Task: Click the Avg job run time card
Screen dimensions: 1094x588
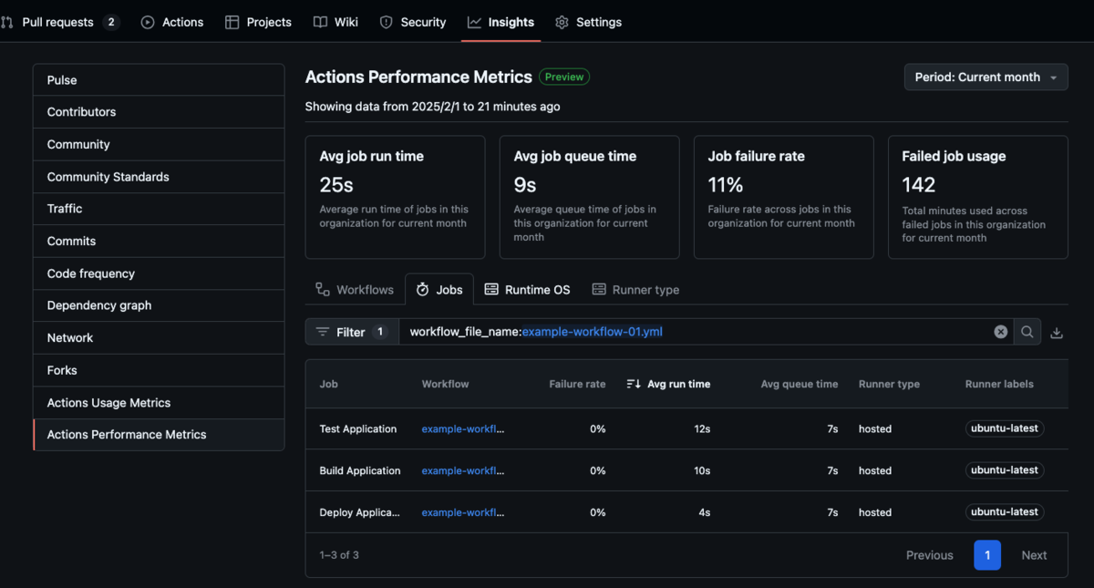Action: coord(395,197)
